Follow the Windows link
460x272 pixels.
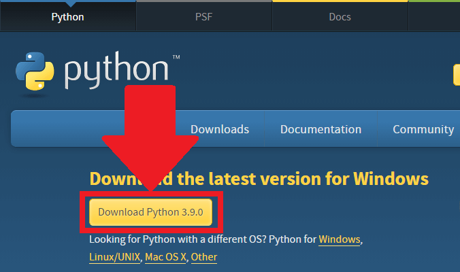(340, 239)
